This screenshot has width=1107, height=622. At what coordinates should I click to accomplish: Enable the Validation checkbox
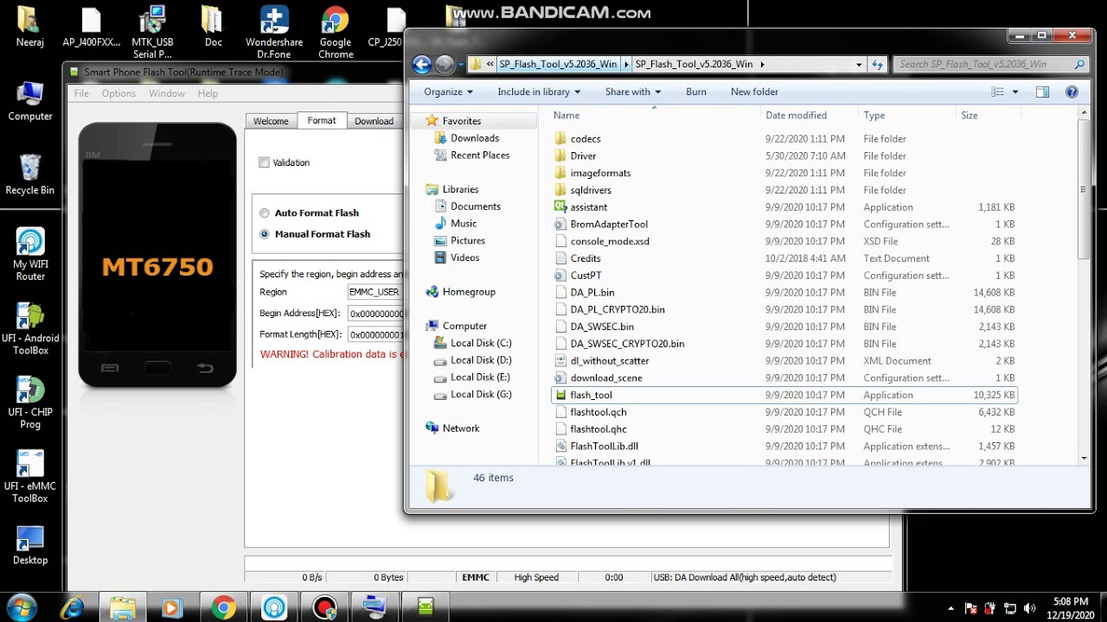point(264,162)
